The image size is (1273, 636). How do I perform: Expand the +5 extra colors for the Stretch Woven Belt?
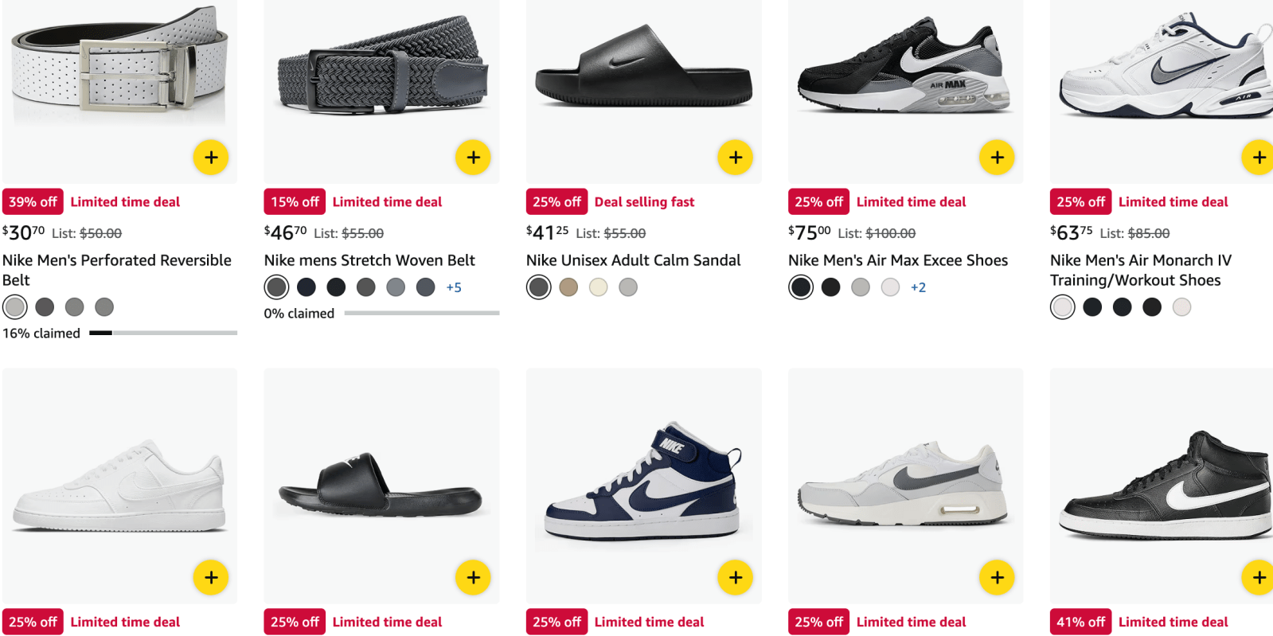[x=453, y=287]
